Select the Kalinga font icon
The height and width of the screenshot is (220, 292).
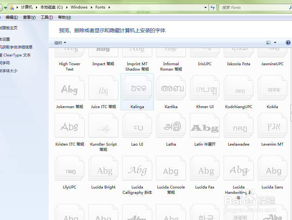coord(137,88)
